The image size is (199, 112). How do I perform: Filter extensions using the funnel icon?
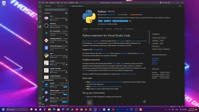click(58, 6)
